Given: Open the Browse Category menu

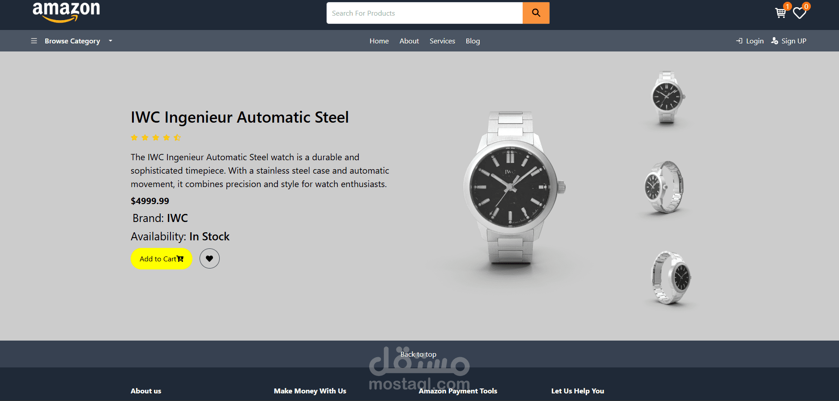Looking at the screenshot, I should (x=72, y=41).
